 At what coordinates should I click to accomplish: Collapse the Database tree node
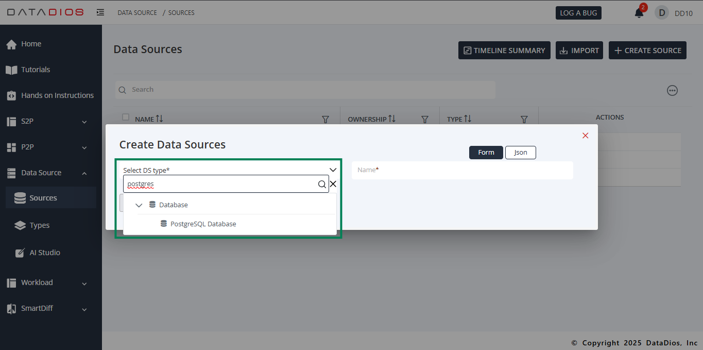coord(139,204)
